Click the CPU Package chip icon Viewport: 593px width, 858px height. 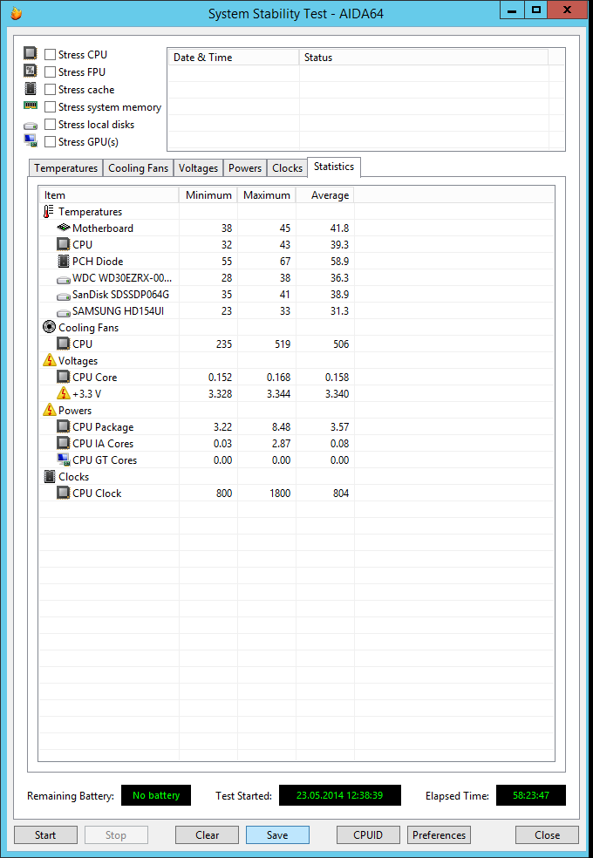click(x=64, y=426)
